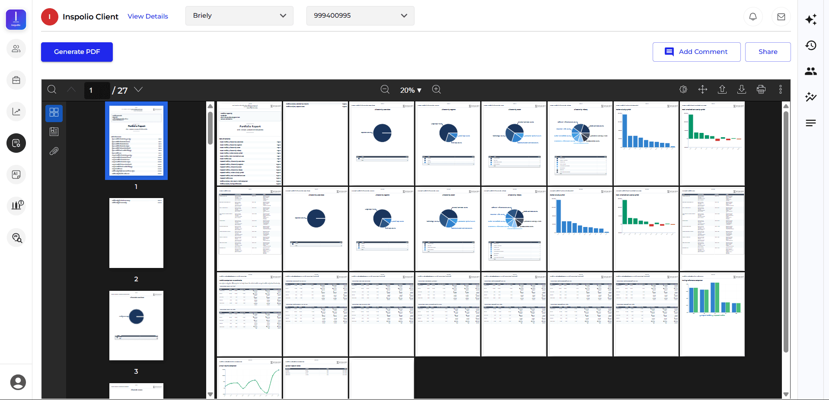Image resolution: width=829 pixels, height=400 pixels.
Task: Click the sparkle AI assistant icon top right
Action: (x=811, y=19)
